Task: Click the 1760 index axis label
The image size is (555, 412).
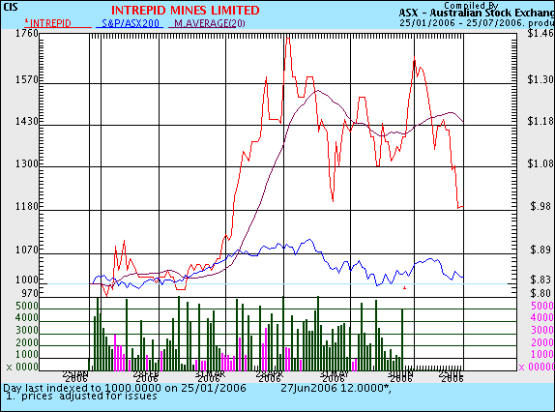Action: click(x=26, y=33)
